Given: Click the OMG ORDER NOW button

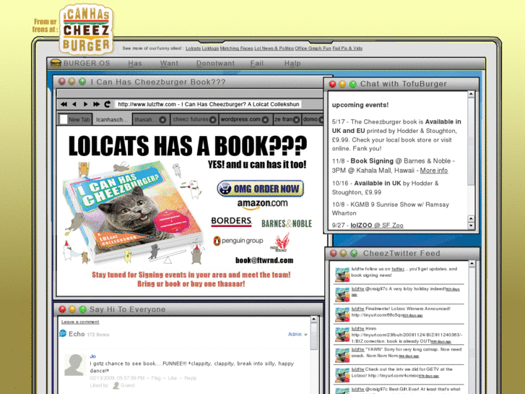Looking at the screenshot, I should pos(261,189).
